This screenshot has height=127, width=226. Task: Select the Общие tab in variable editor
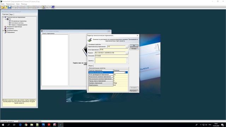[x=90, y=66]
